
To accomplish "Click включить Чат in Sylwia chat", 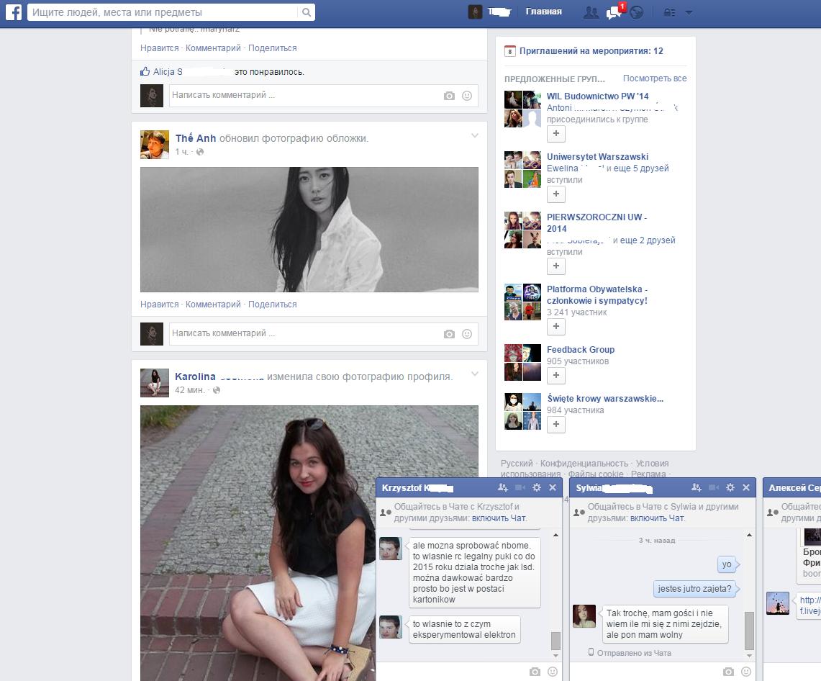I will 657,518.
